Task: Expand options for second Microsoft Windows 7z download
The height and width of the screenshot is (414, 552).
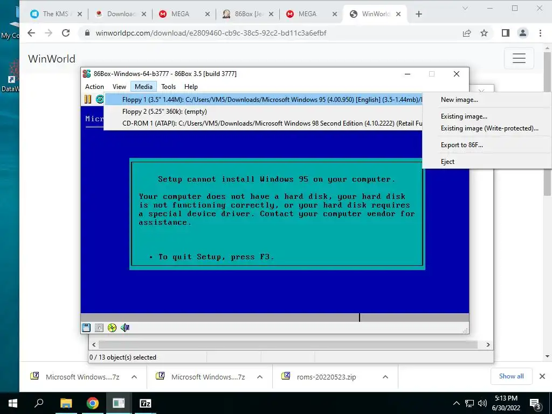Action: coord(260,377)
